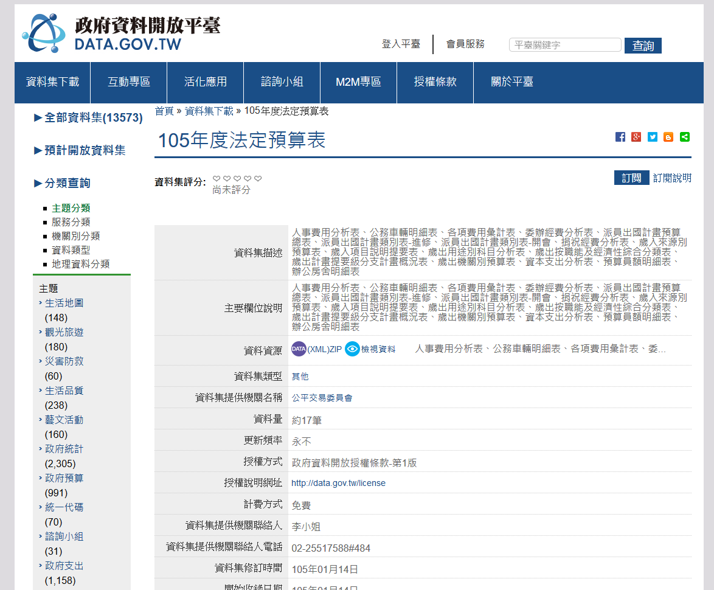714x590 pixels.
Task: Open 藝文活動 theme link
Action: coord(64,420)
